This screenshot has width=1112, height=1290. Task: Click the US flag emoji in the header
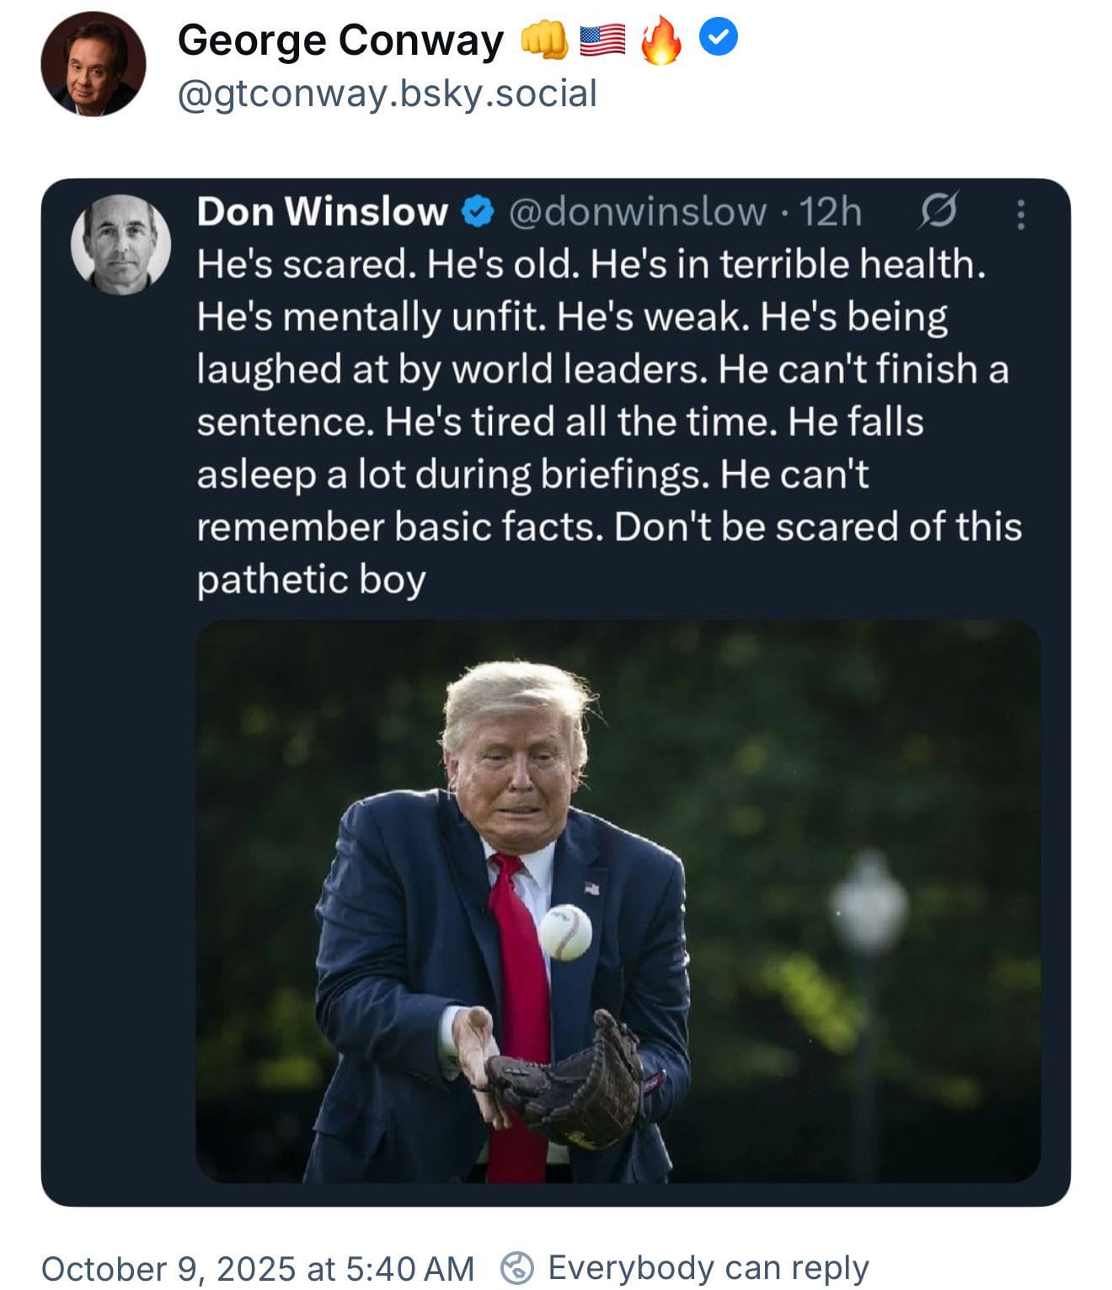click(x=602, y=40)
